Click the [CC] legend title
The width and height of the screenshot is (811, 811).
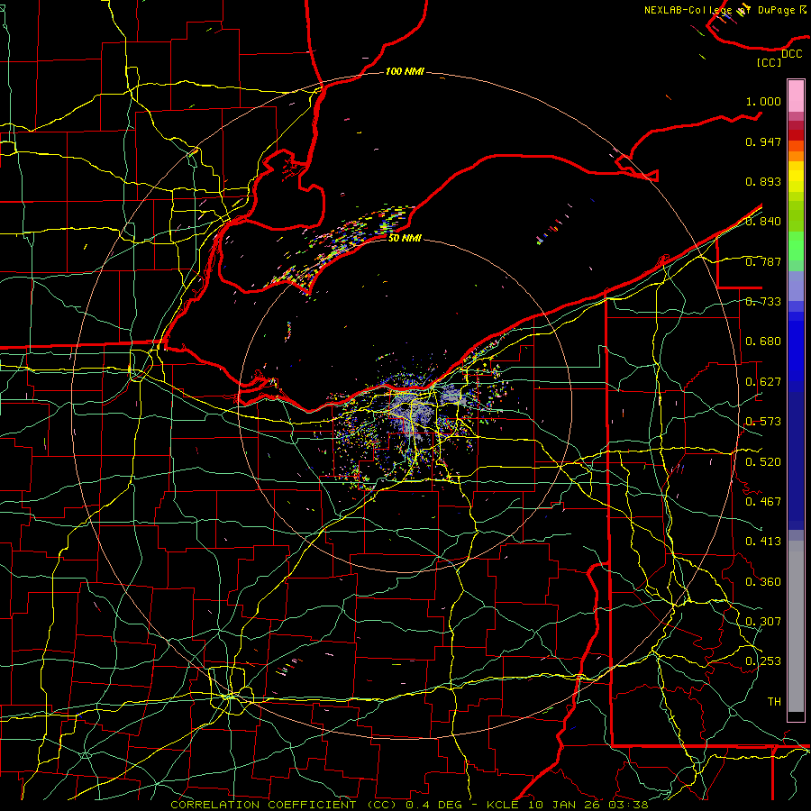(770, 62)
